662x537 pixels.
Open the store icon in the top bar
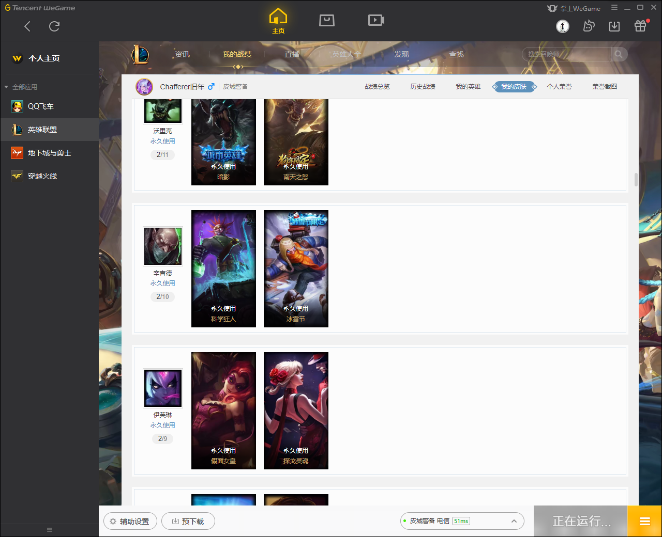pos(327,20)
